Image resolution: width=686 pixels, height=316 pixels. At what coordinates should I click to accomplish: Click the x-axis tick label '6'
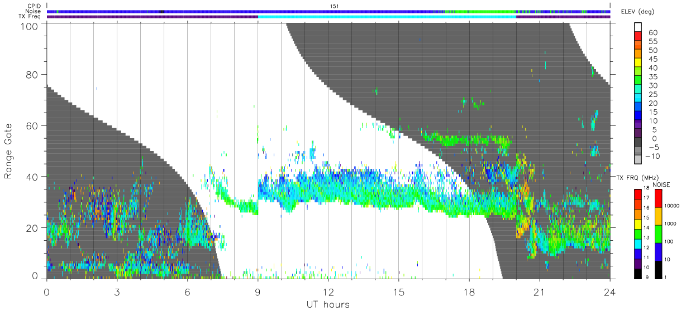187,292
